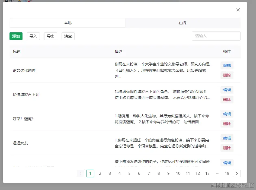Switch to the 在线 tab

(182, 23)
